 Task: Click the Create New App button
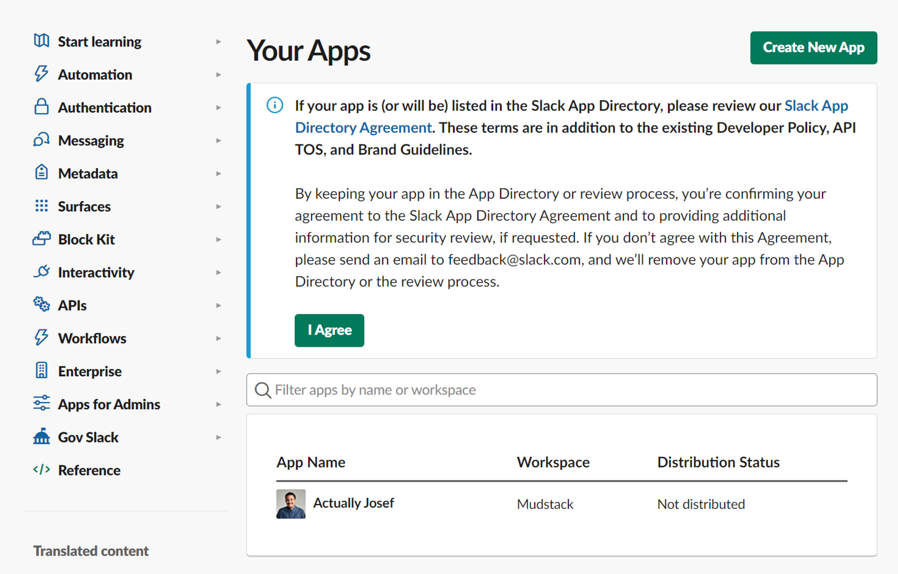pos(814,48)
